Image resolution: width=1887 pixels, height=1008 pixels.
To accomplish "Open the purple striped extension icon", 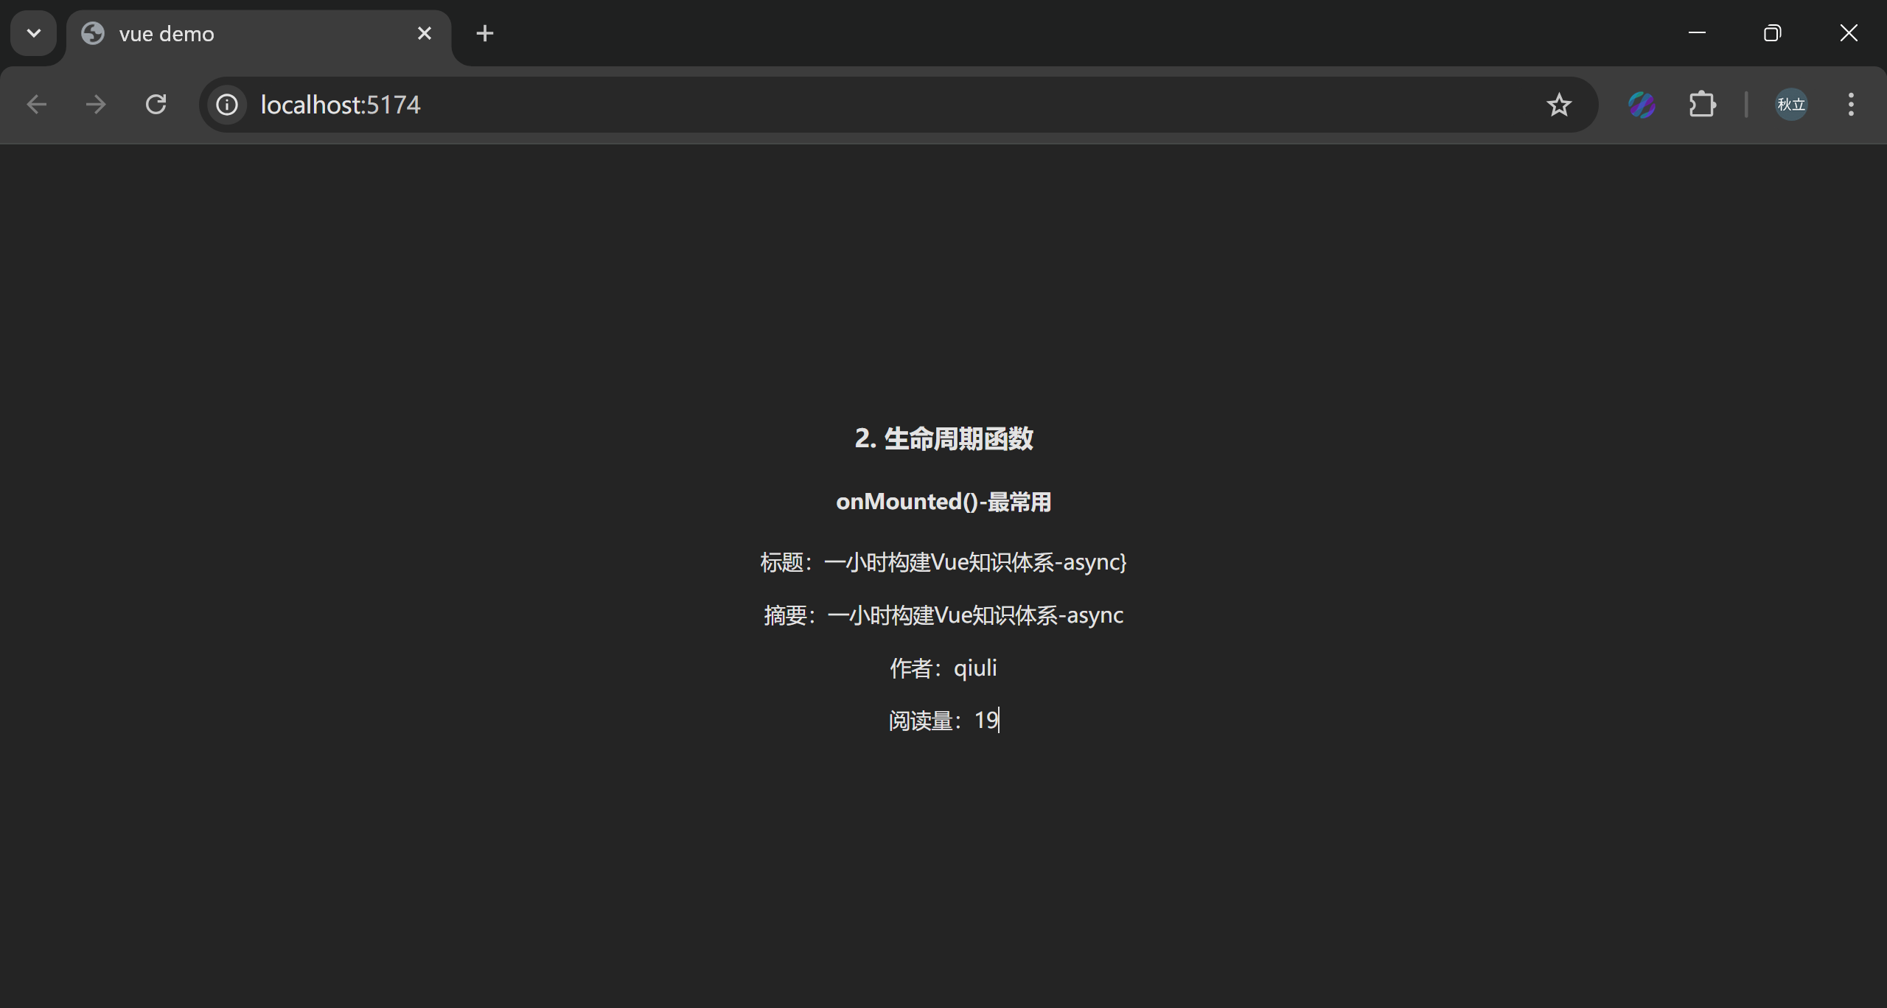I will tap(1642, 105).
